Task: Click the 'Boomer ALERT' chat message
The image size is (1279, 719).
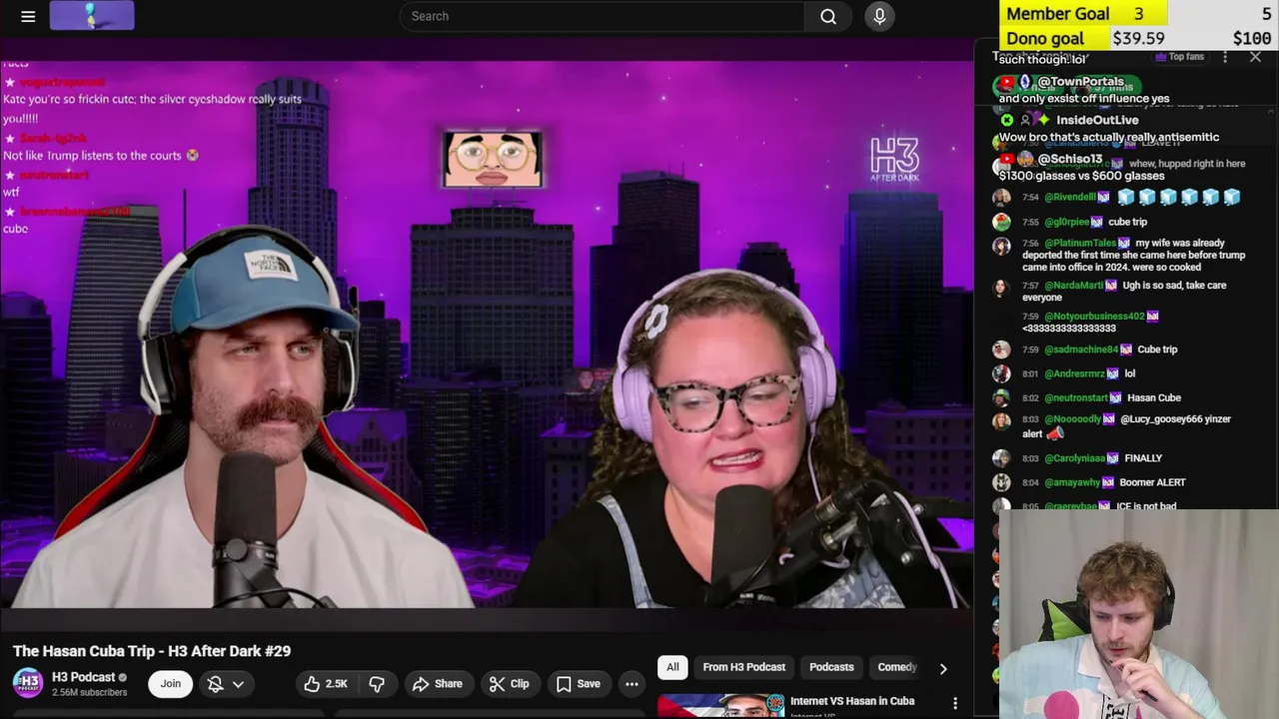Action: pos(1152,482)
